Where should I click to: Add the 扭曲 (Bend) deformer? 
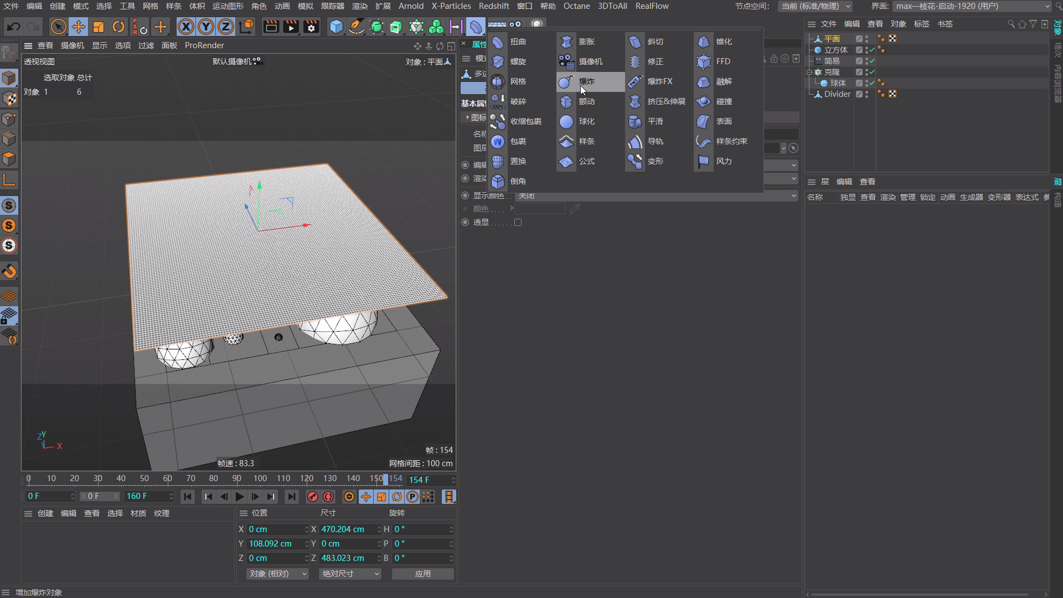518,42
